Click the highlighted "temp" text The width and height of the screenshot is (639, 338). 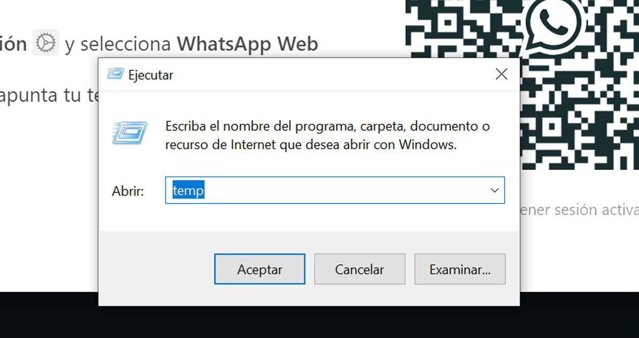(188, 190)
